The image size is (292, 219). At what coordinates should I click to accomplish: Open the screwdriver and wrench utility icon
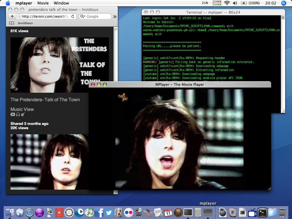(148, 212)
